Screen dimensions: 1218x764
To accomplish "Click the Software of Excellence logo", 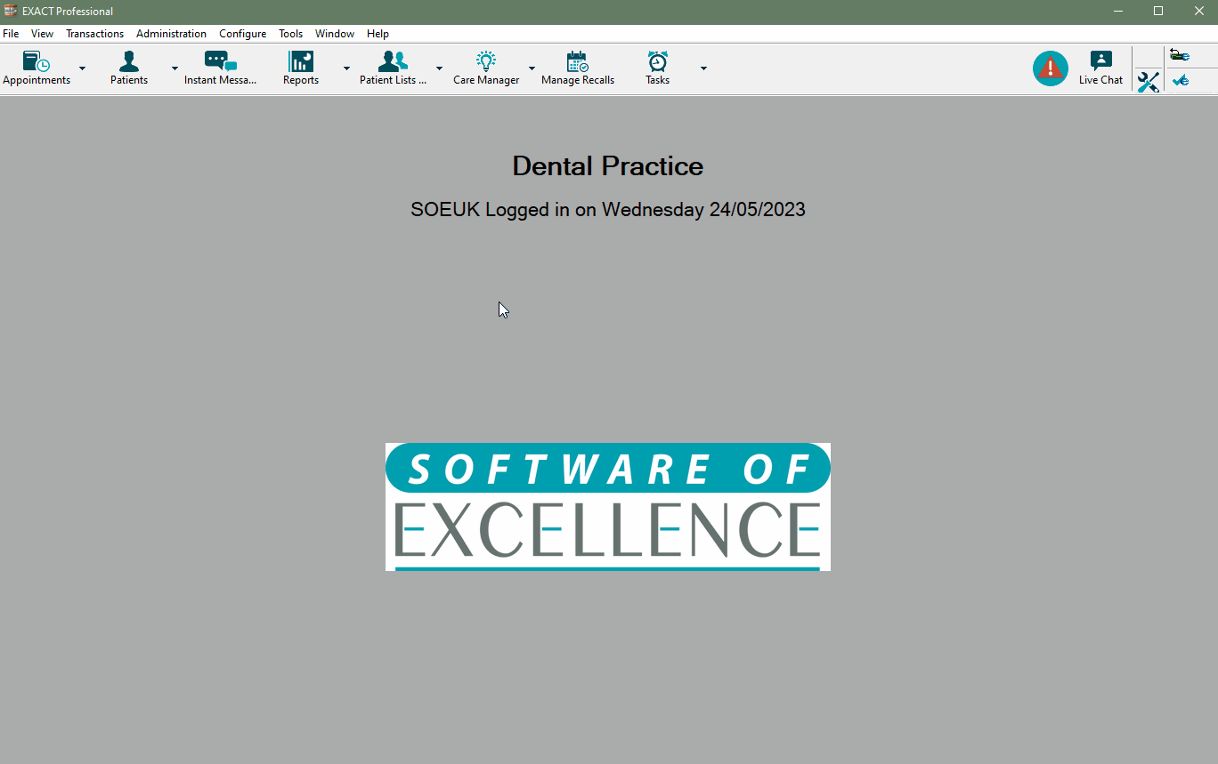I will [608, 507].
